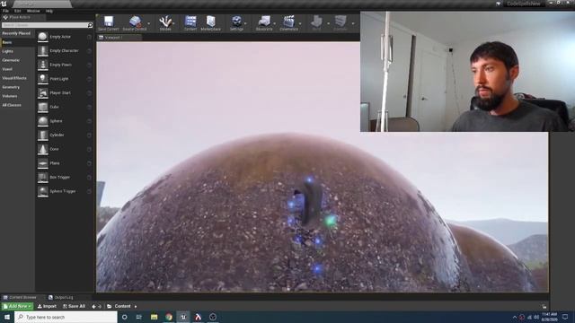Viewport: 575px width, 323px height.
Task: Select the Lights category
Action: point(7,51)
